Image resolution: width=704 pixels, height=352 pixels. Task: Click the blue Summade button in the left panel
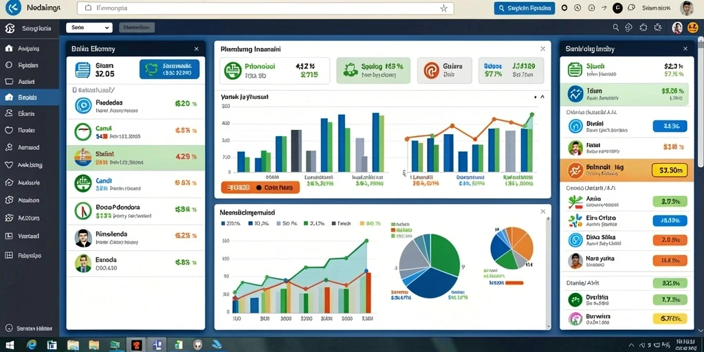[169, 69]
